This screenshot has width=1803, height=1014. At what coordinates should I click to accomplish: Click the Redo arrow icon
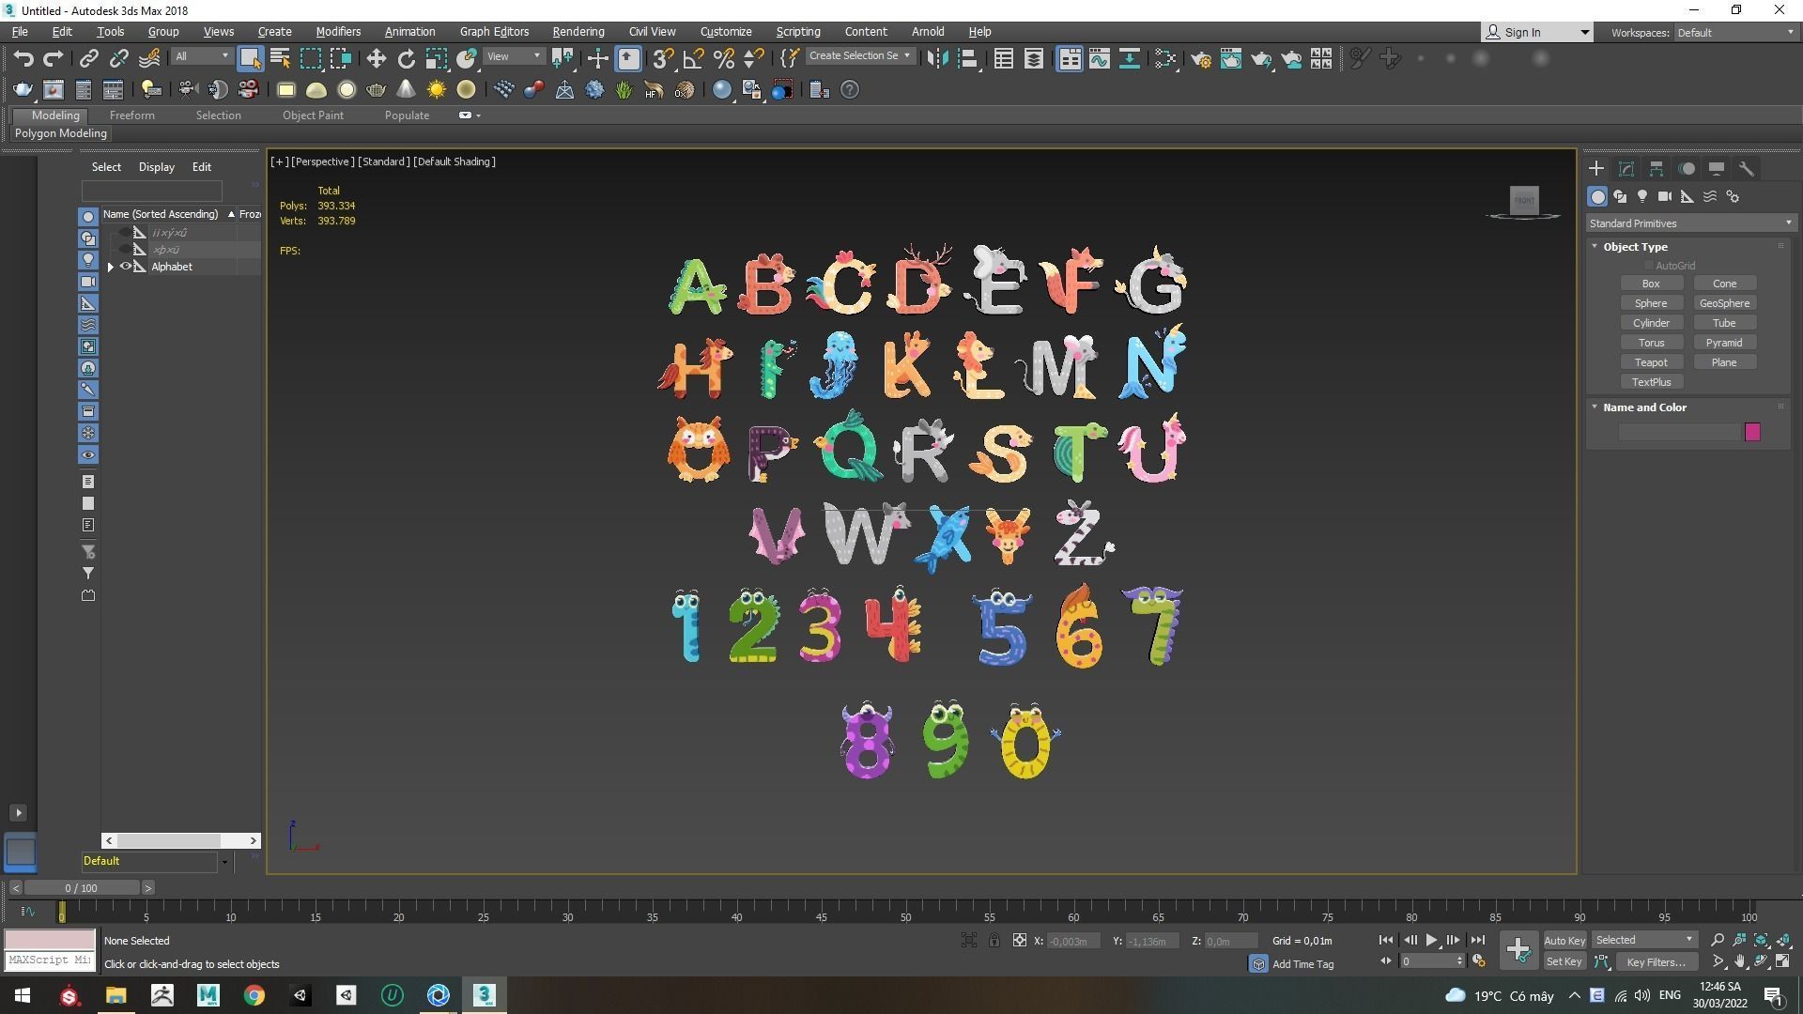[54, 58]
